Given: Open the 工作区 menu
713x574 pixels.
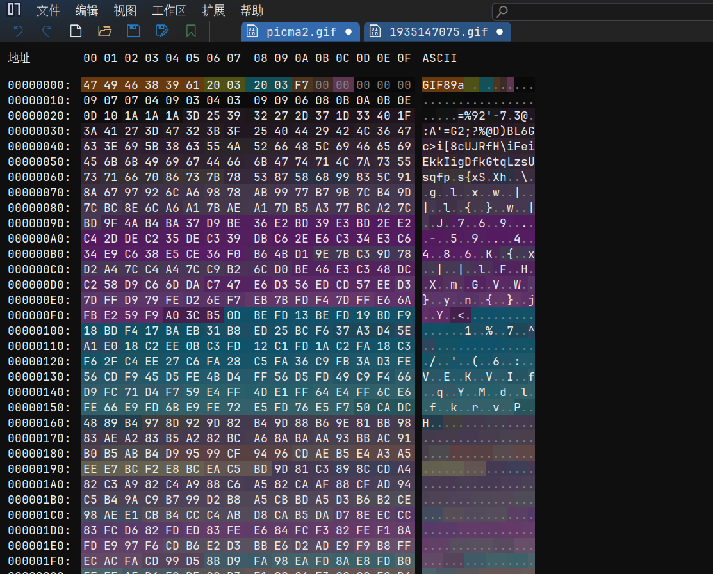Looking at the screenshot, I should coord(169,11).
